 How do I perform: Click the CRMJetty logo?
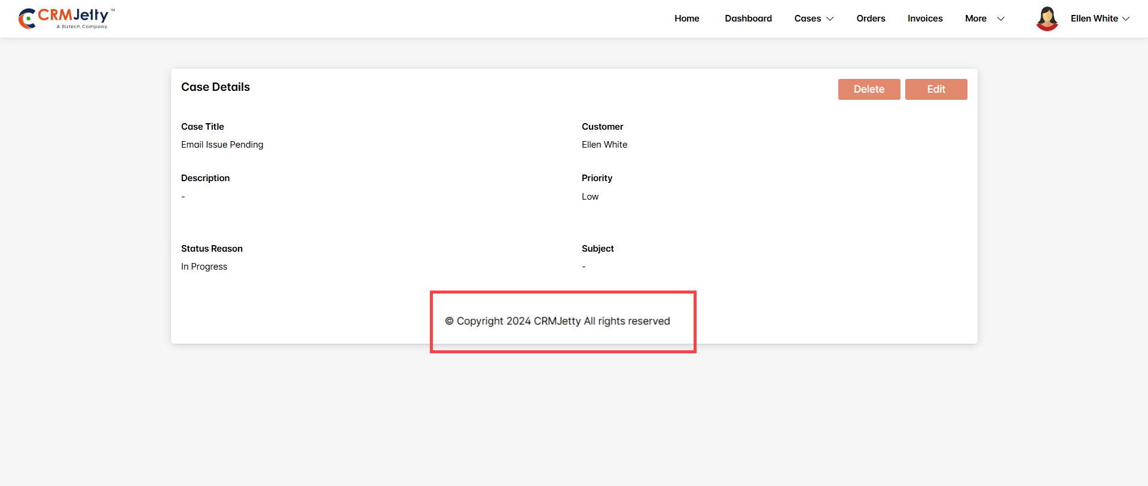[x=66, y=19]
